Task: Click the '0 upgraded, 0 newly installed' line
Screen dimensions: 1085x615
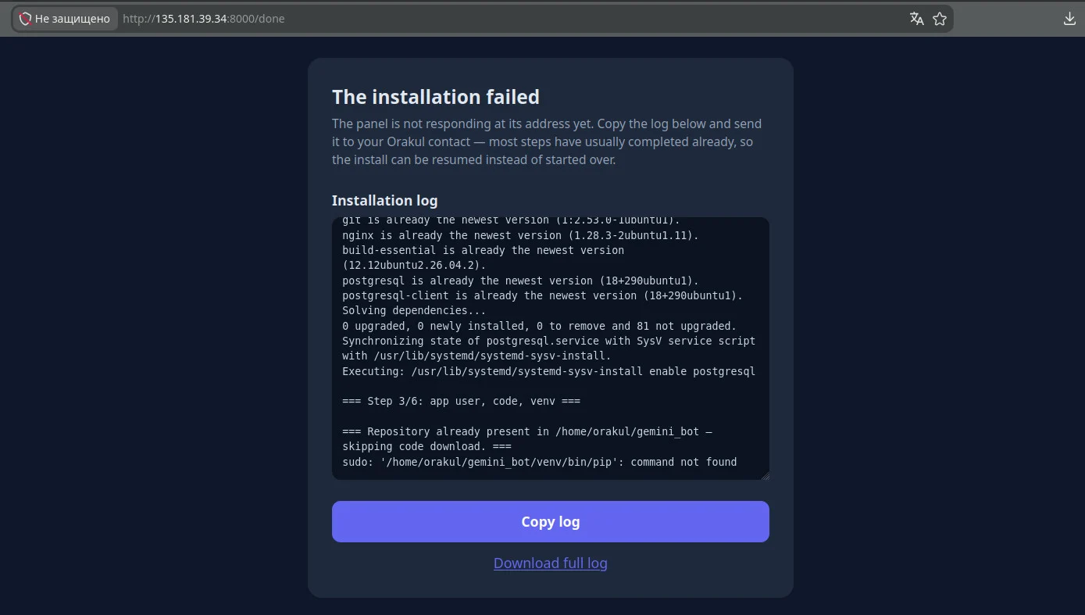Action: (539, 326)
